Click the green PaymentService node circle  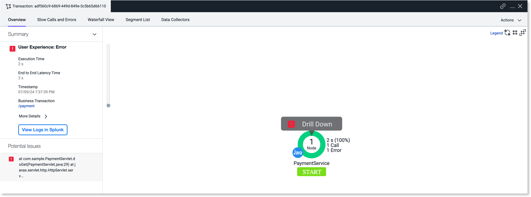tap(311, 144)
